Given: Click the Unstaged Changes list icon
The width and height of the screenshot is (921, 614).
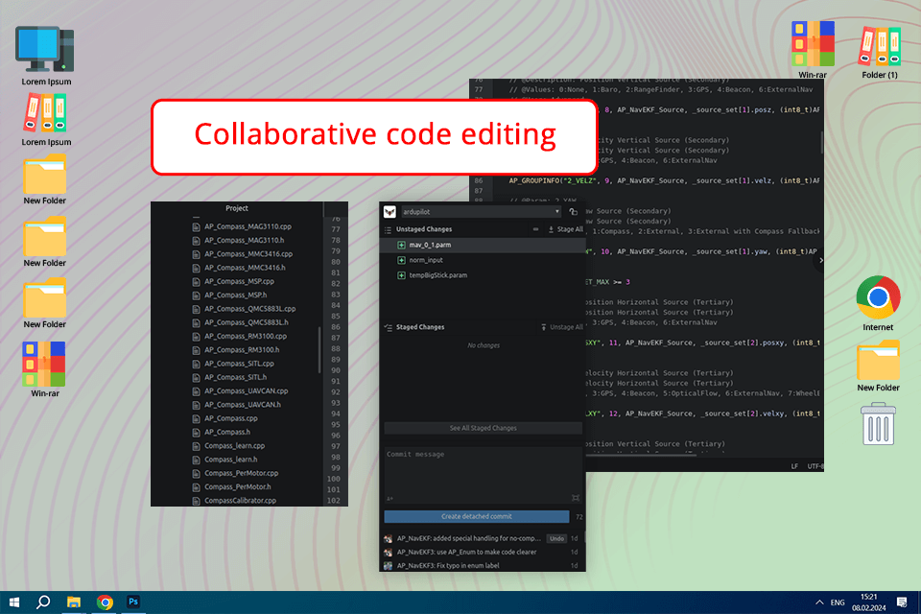Looking at the screenshot, I should click(x=388, y=229).
